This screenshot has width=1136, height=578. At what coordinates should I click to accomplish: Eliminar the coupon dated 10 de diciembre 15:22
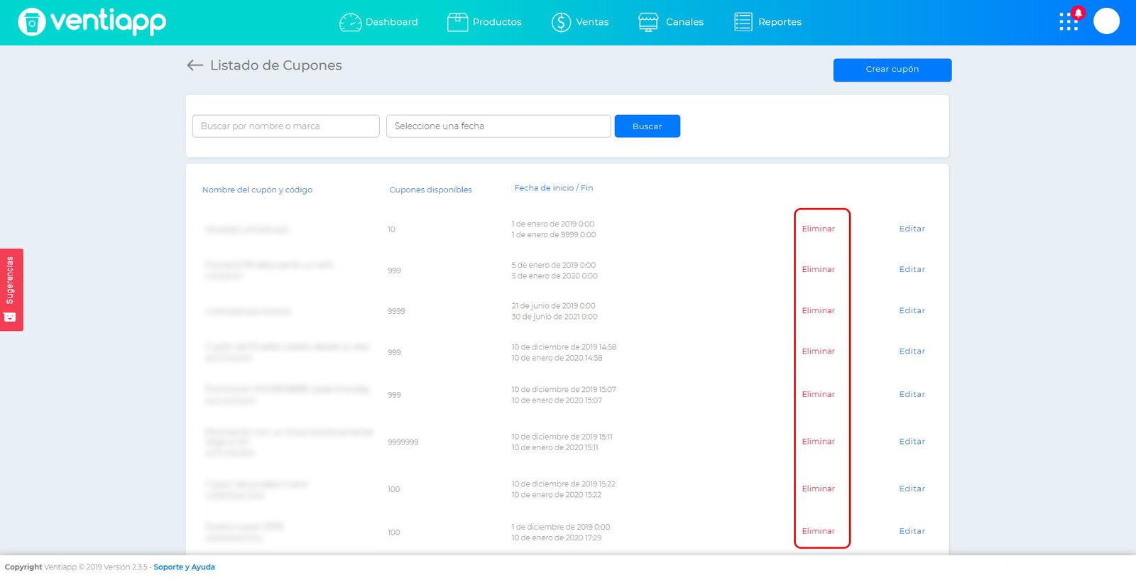[819, 489]
